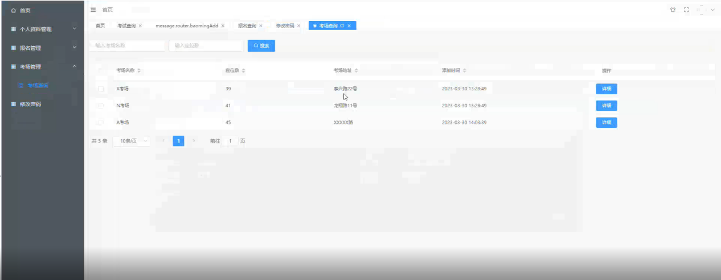Click the grid icon beside 修改密码 in sidebar
The height and width of the screenshot is (280, 721).
point(14,104)
